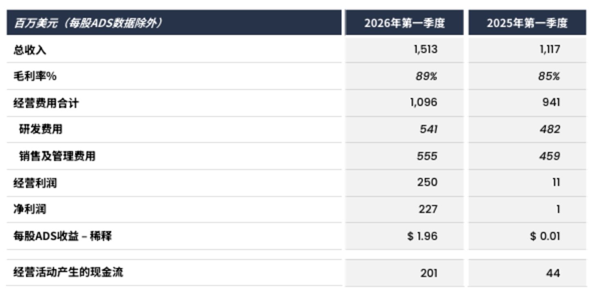Click the 百万美元（每股ADS数据除外）header cell
The image size is (589, 290).
click(x=174, y=23)
